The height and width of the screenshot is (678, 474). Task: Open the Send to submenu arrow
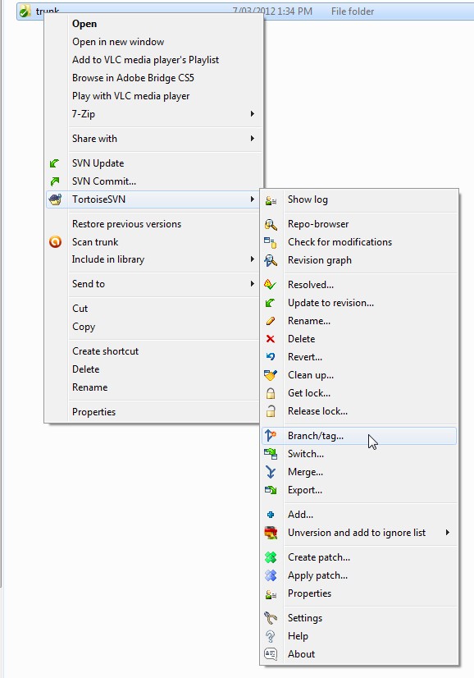click(253, 284)
